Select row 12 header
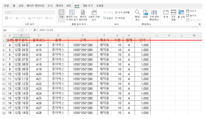Image resolution: width=205 pixels, height=119 pixels. coord(4,79)
